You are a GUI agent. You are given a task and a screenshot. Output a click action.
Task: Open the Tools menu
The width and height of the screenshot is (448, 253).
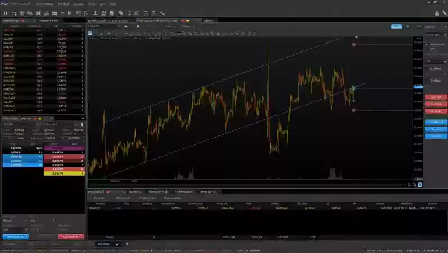click(x=92, y=4)
